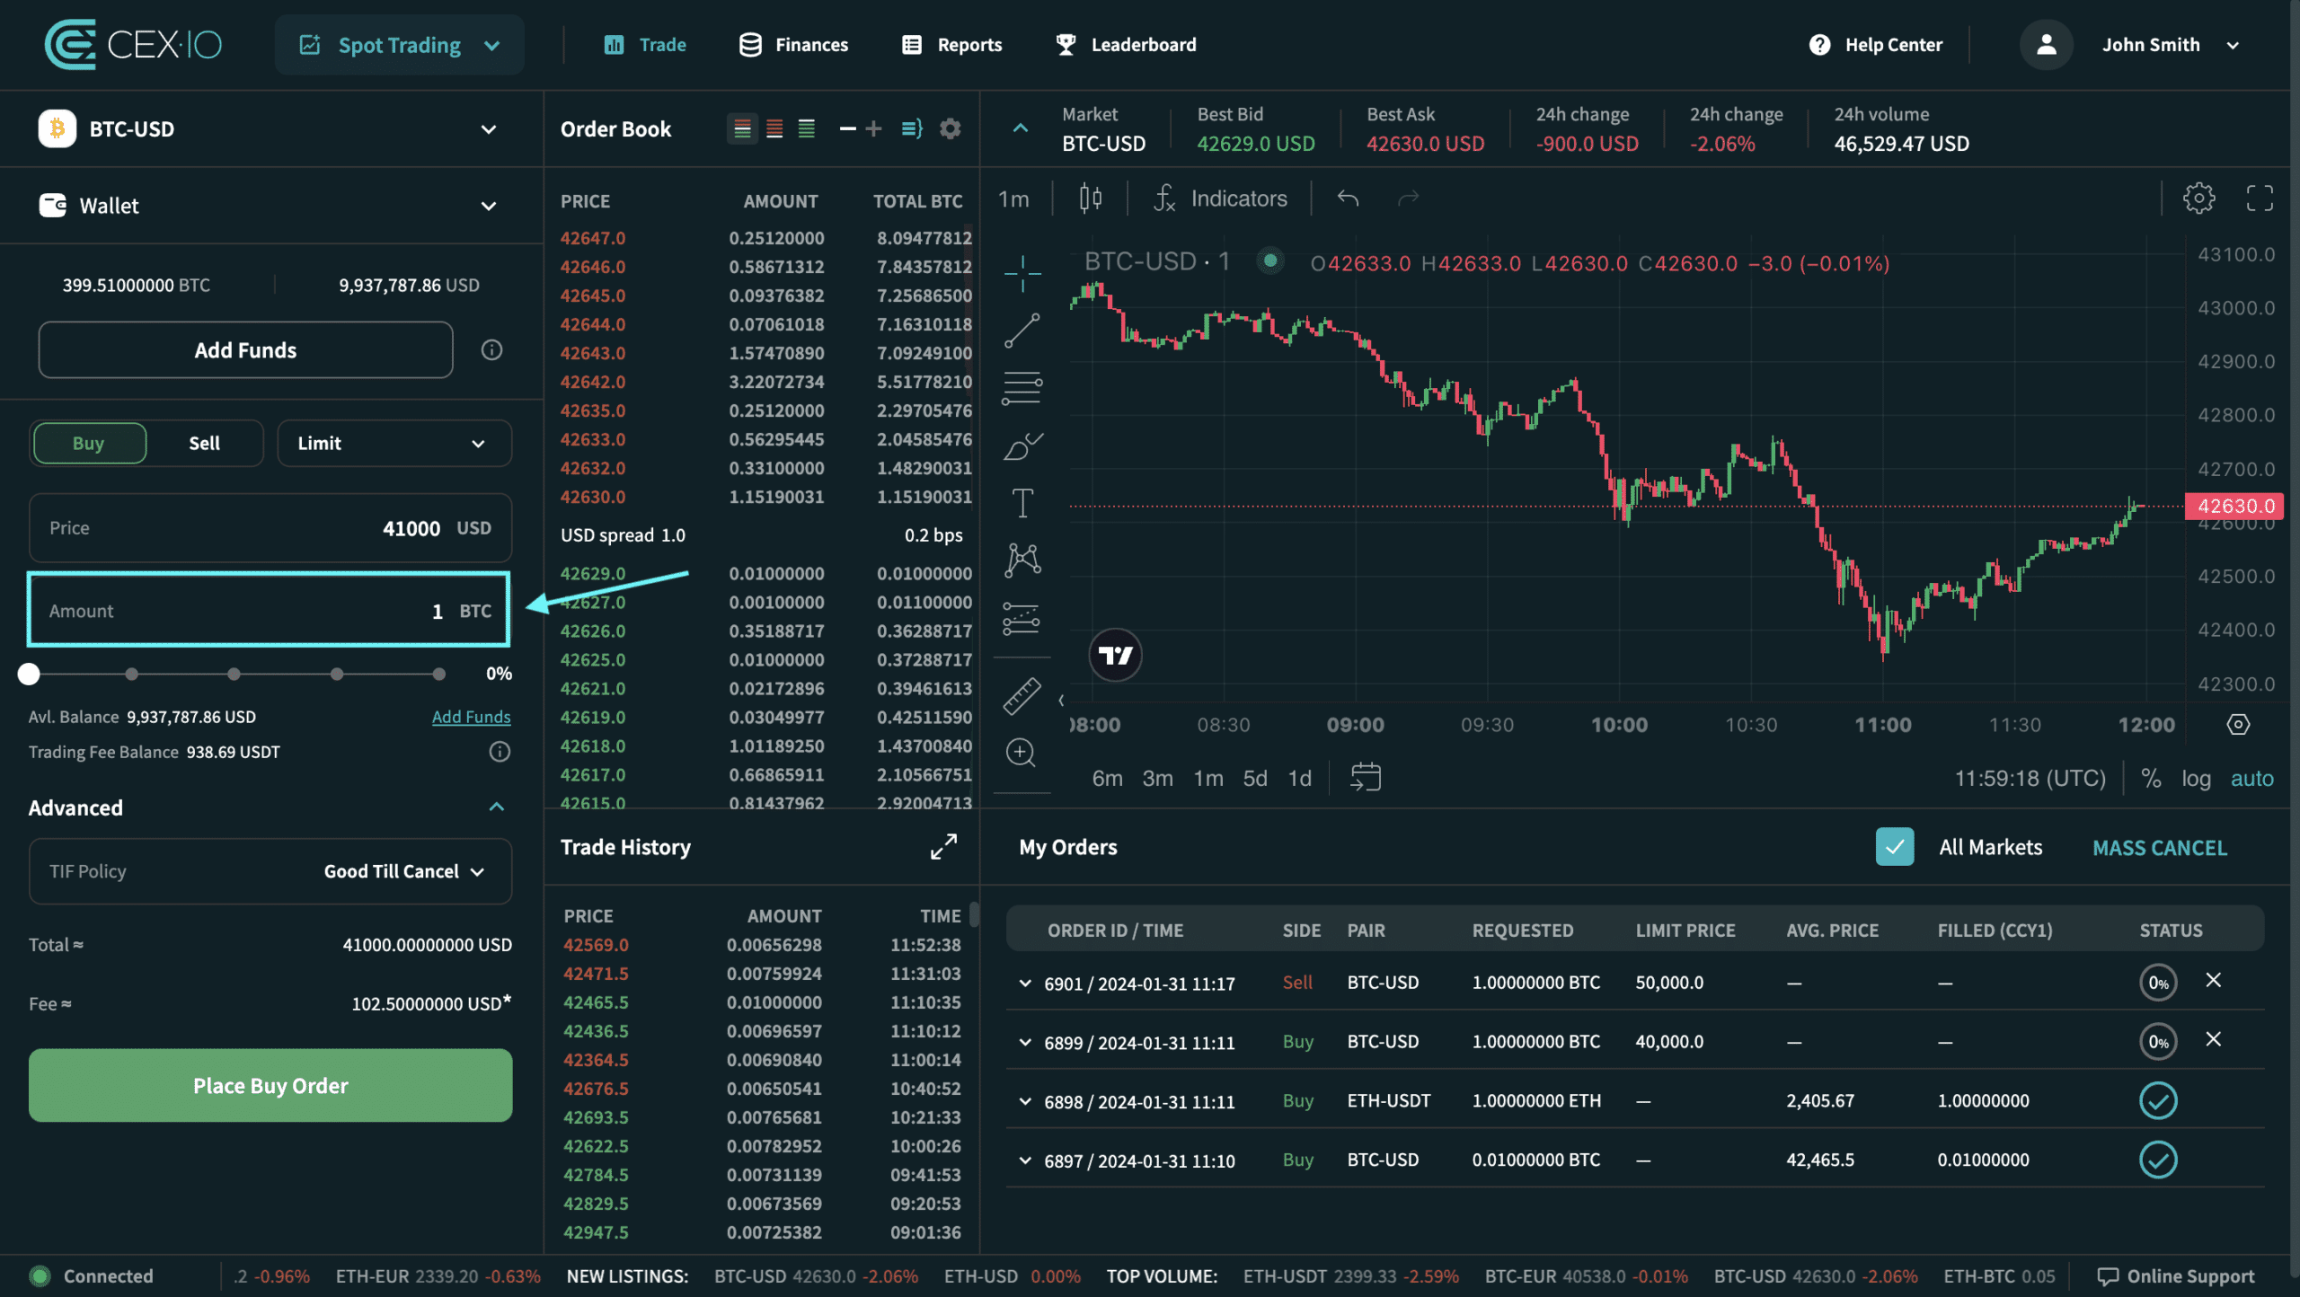Click the CEX.IO logo
This screenshot has height=1297, width=2300.
coord(133,45)
